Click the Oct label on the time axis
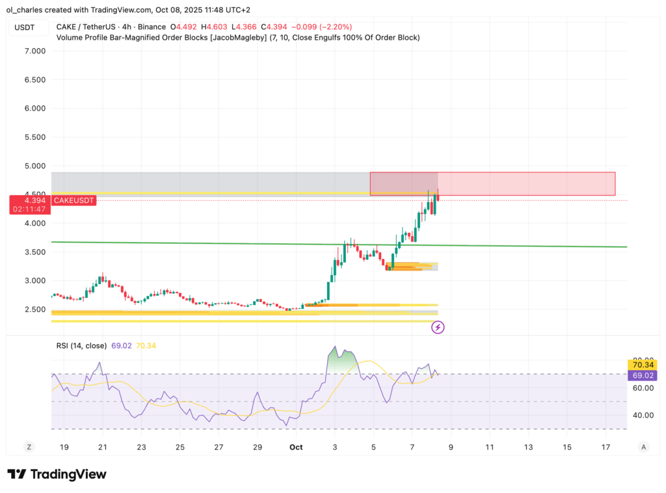666x493 pixels. (x=296, y=447)
